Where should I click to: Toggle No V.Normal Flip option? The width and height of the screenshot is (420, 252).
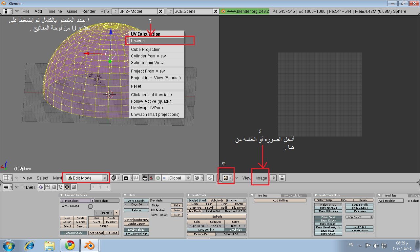point(136,234)
